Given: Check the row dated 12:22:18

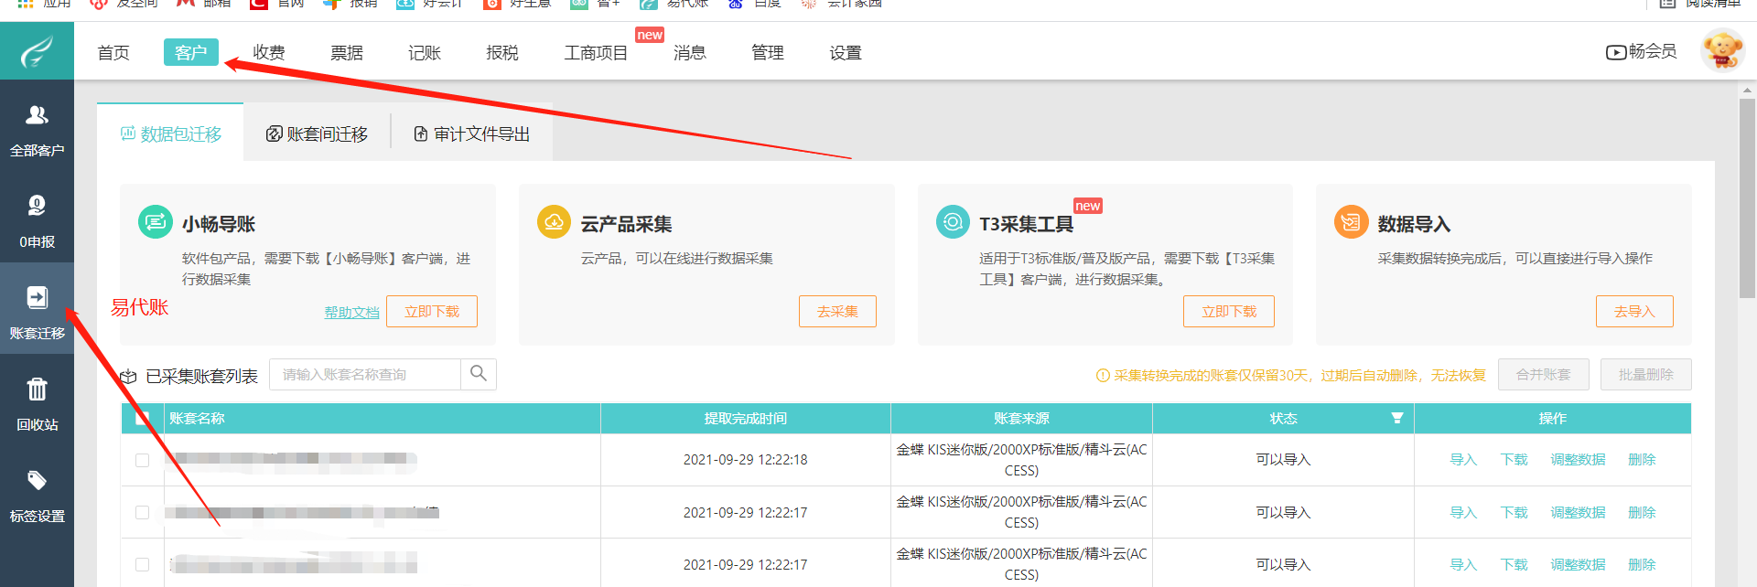Looking at the screenshot, I should 142,460.
